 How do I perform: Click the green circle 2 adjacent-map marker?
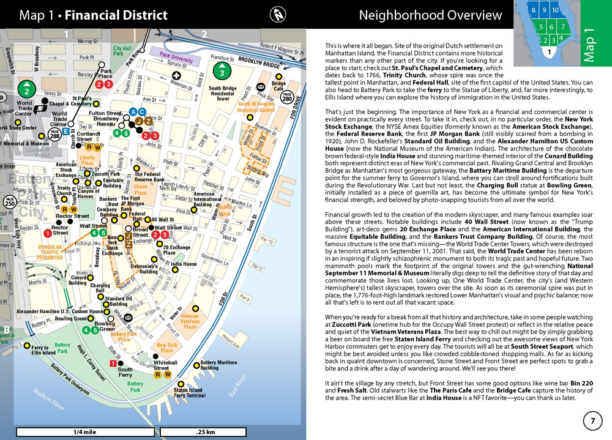pyautogui.click(x=26, y=88)
